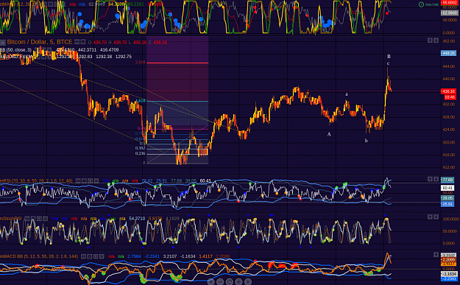Viewport: 460px width, 285px height.
Task: Click the red 436.16 current price label
Action: 448,91
